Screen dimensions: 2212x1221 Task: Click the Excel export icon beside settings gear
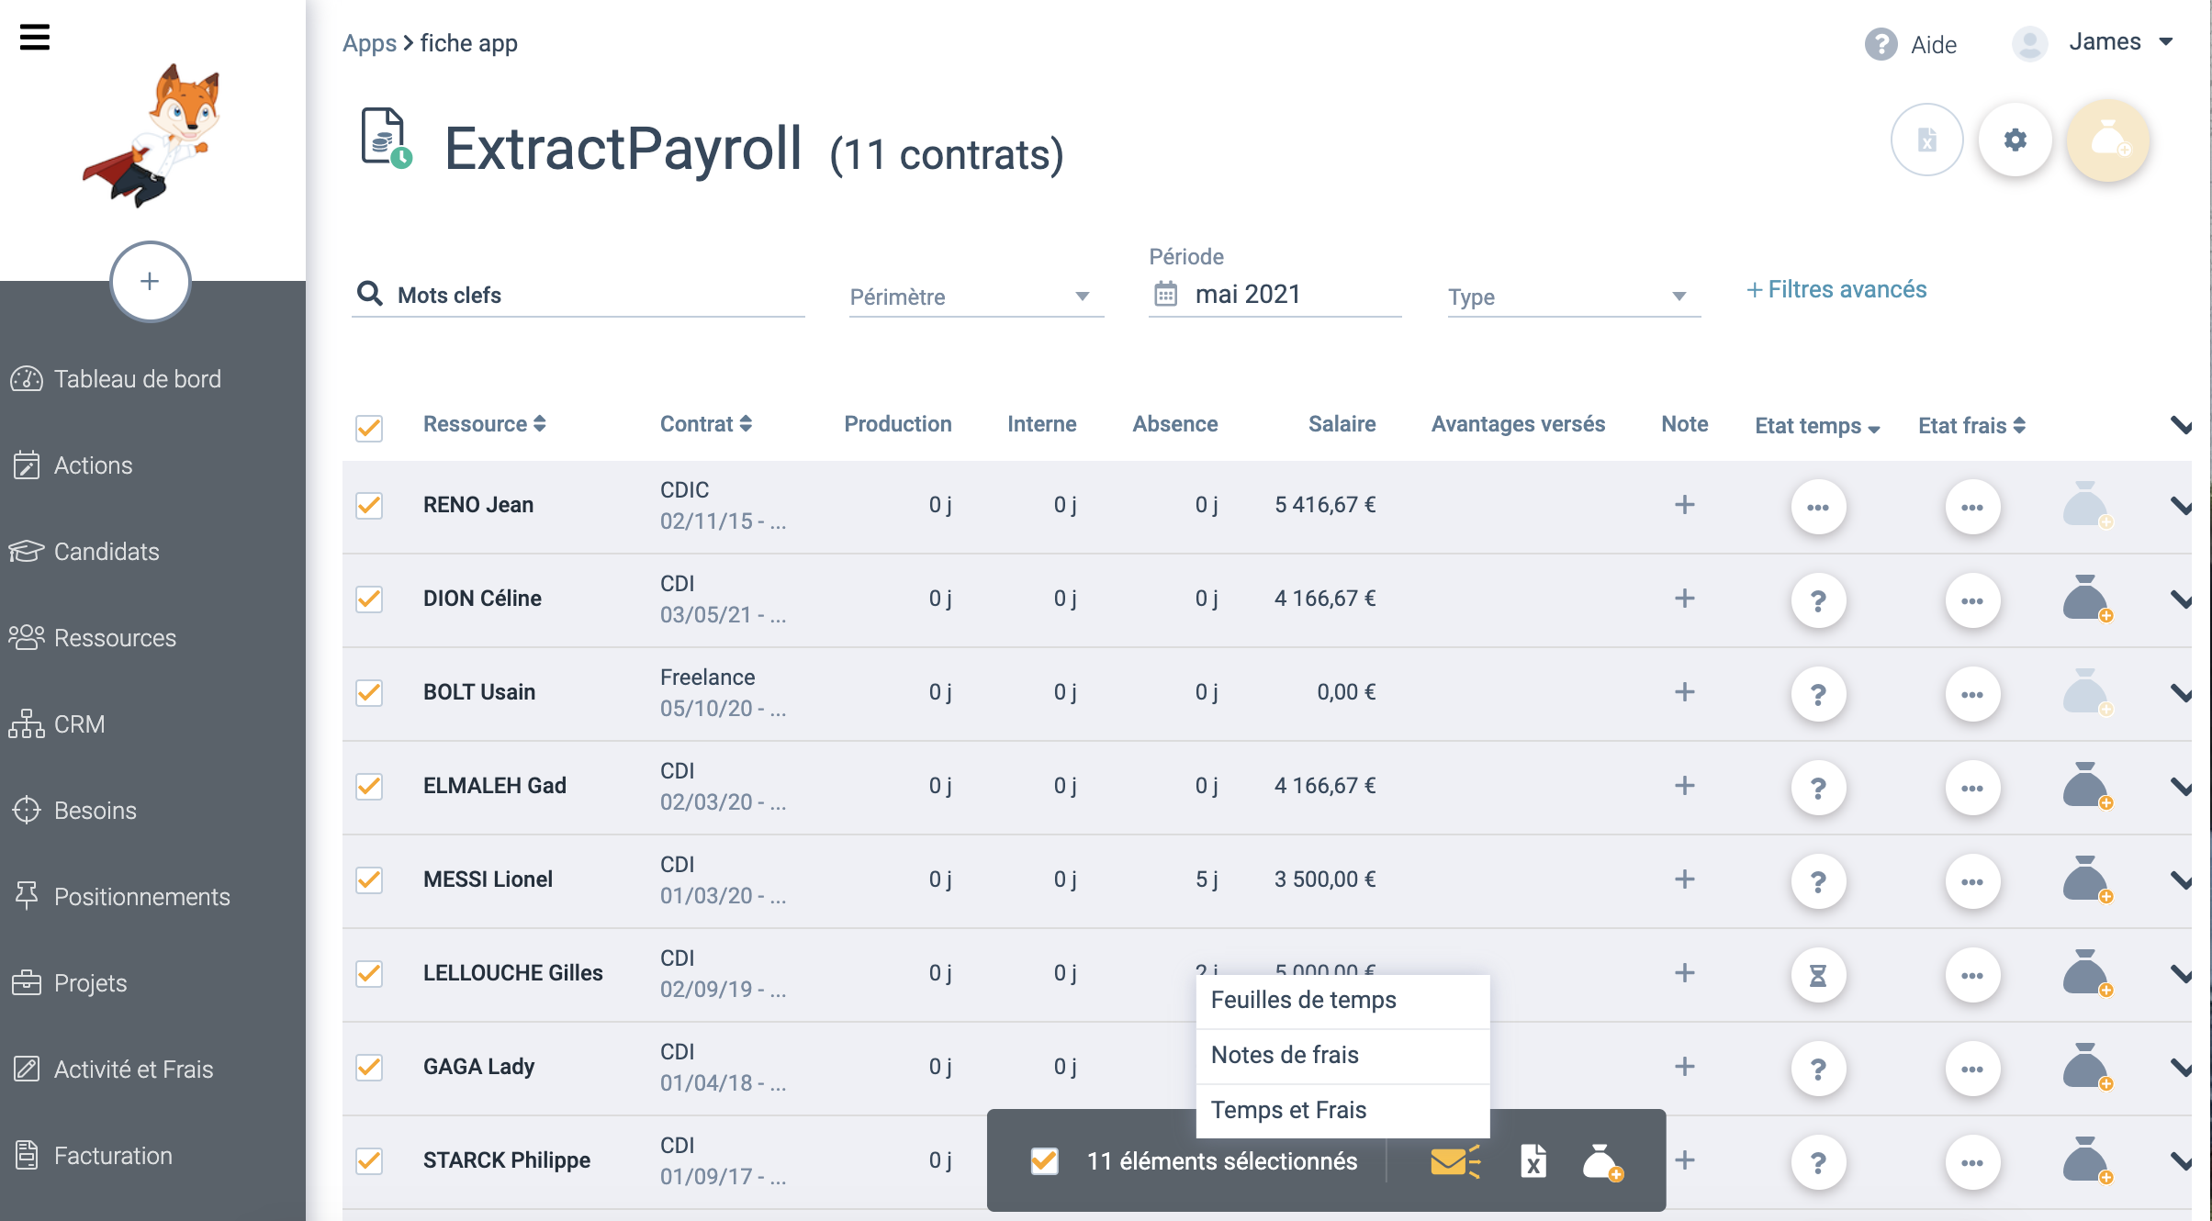pos(1926,140)
